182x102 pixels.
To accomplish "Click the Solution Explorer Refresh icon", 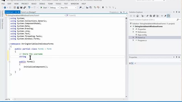I will click(x=151, y=16).
